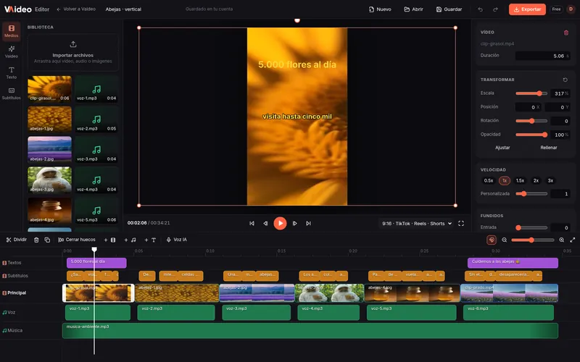Viewport: 580px width, 362px height.
Task: Adjust the timeline zoom slider
Action: pyautogui.click(x=533, y=240)
